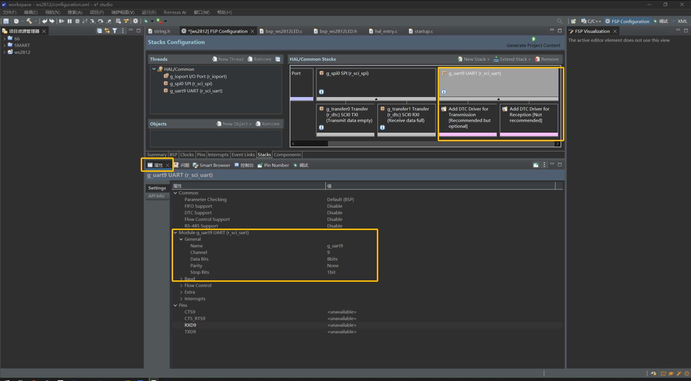Switch to the Clocks tab

pyautogui.click(x=187, y=155)
